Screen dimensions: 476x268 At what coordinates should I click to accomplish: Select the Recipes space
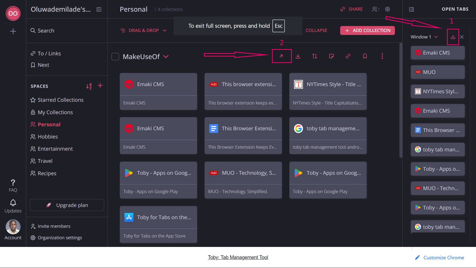(43, 173)
